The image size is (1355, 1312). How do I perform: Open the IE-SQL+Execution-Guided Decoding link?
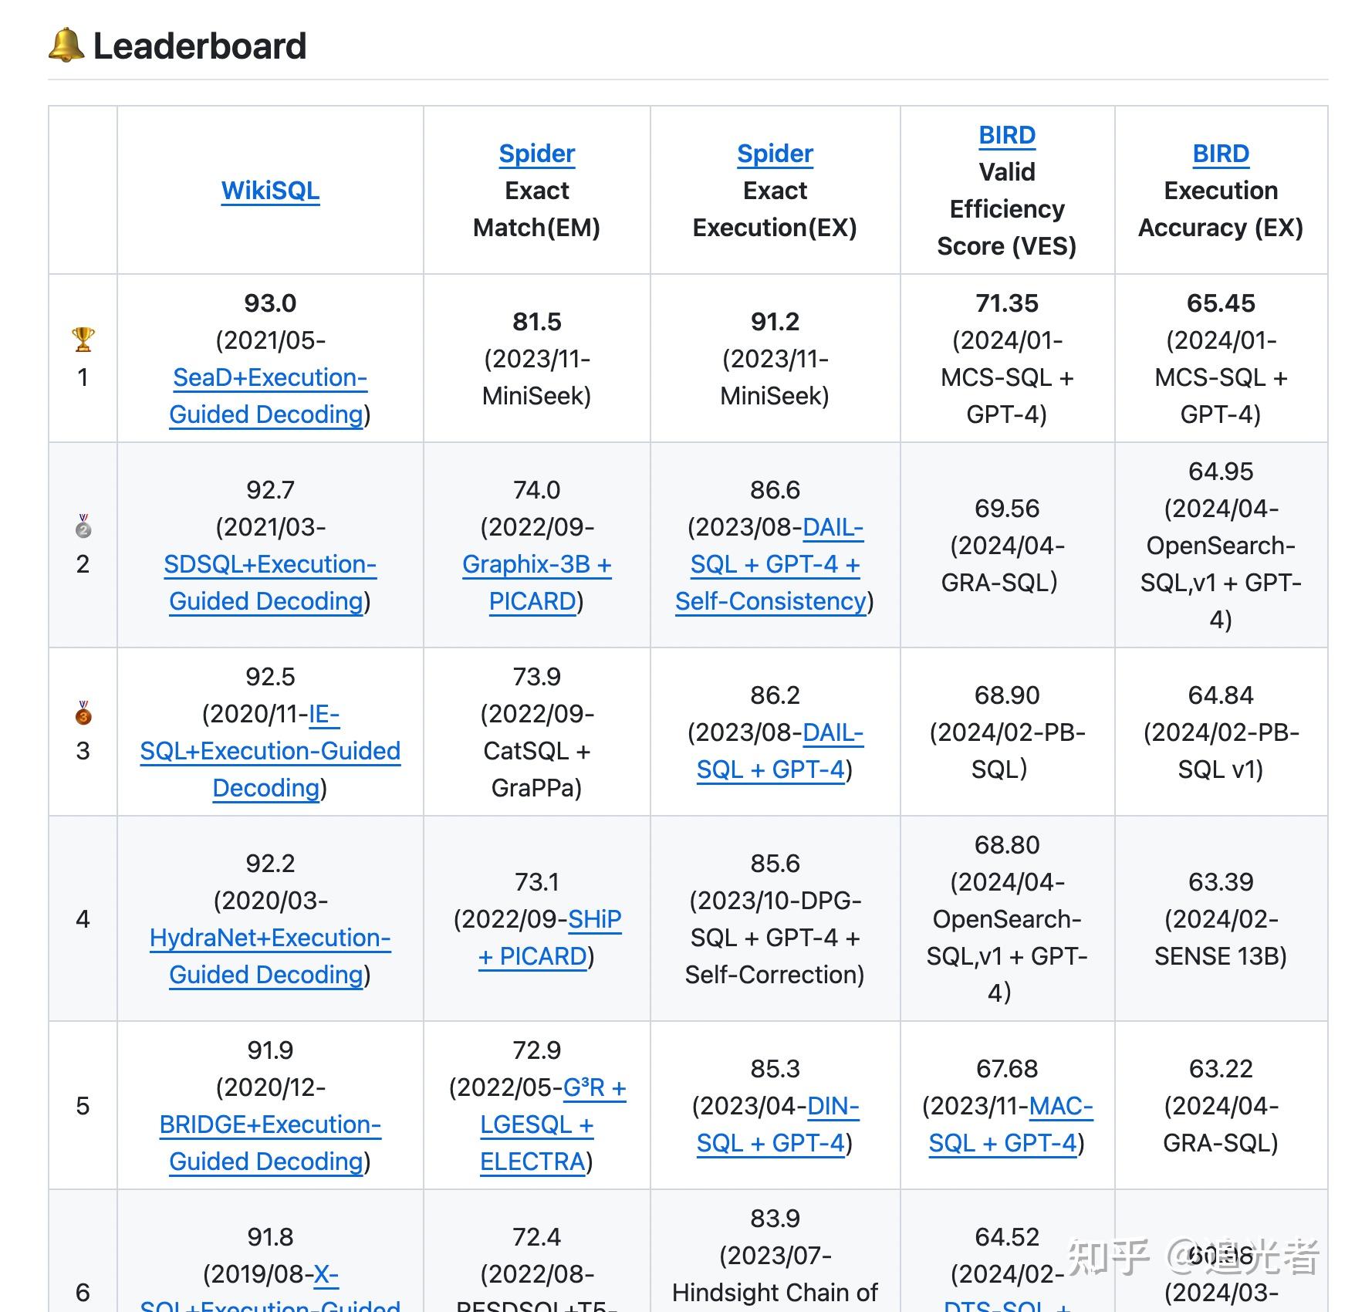(x=270, y=750)
